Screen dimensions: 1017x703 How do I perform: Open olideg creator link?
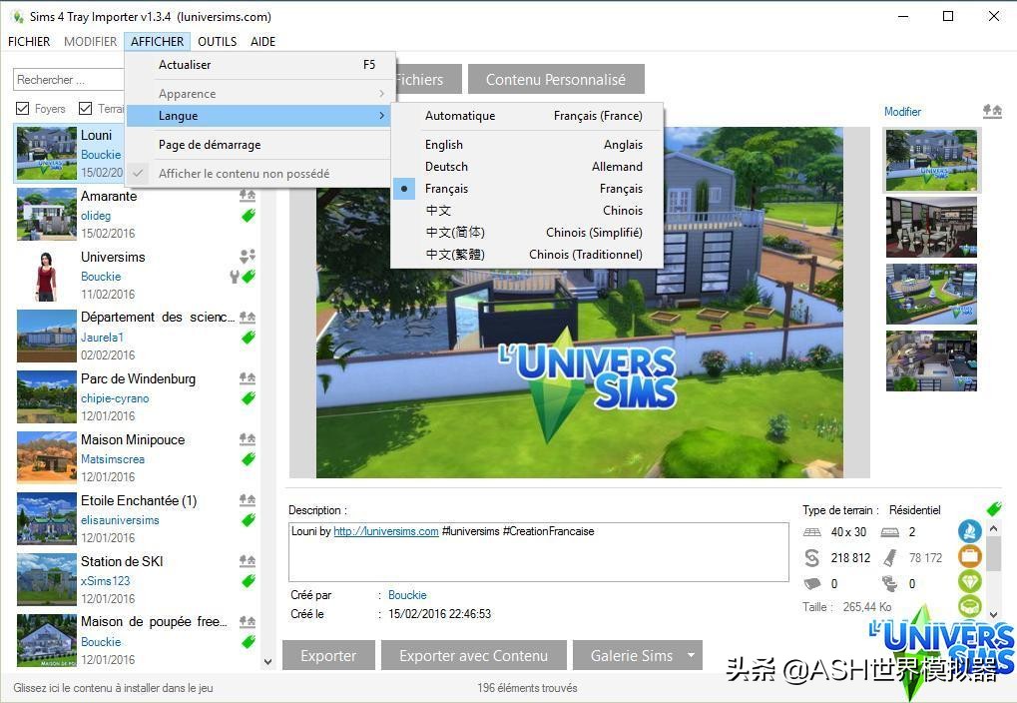(x=96, y=216)
